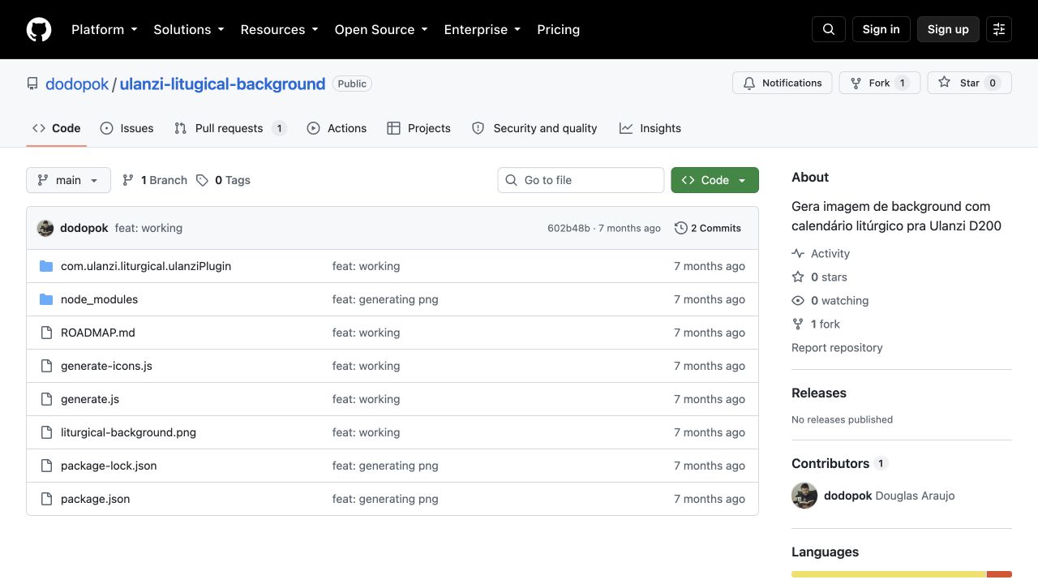Open the green Code dropdown button
The height and width of the screenshot is (584, 1038).
[x=714, y=180]
